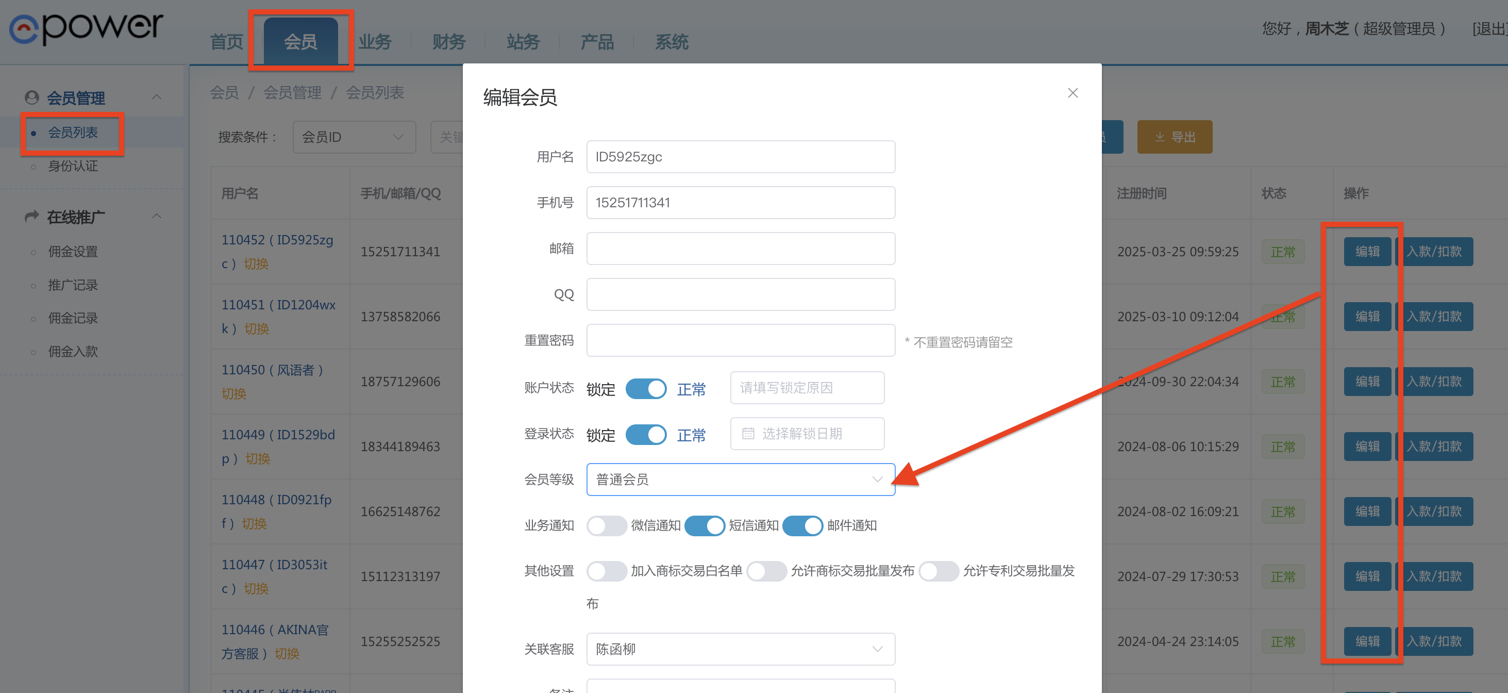Open 会员 top navigation tab

pyautogui.click(x=300, y=41)
